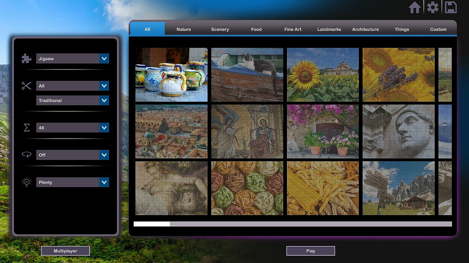Select the yellow pasta and wheat puzzle
469x263 pixels.
click(x=323, y=188)
